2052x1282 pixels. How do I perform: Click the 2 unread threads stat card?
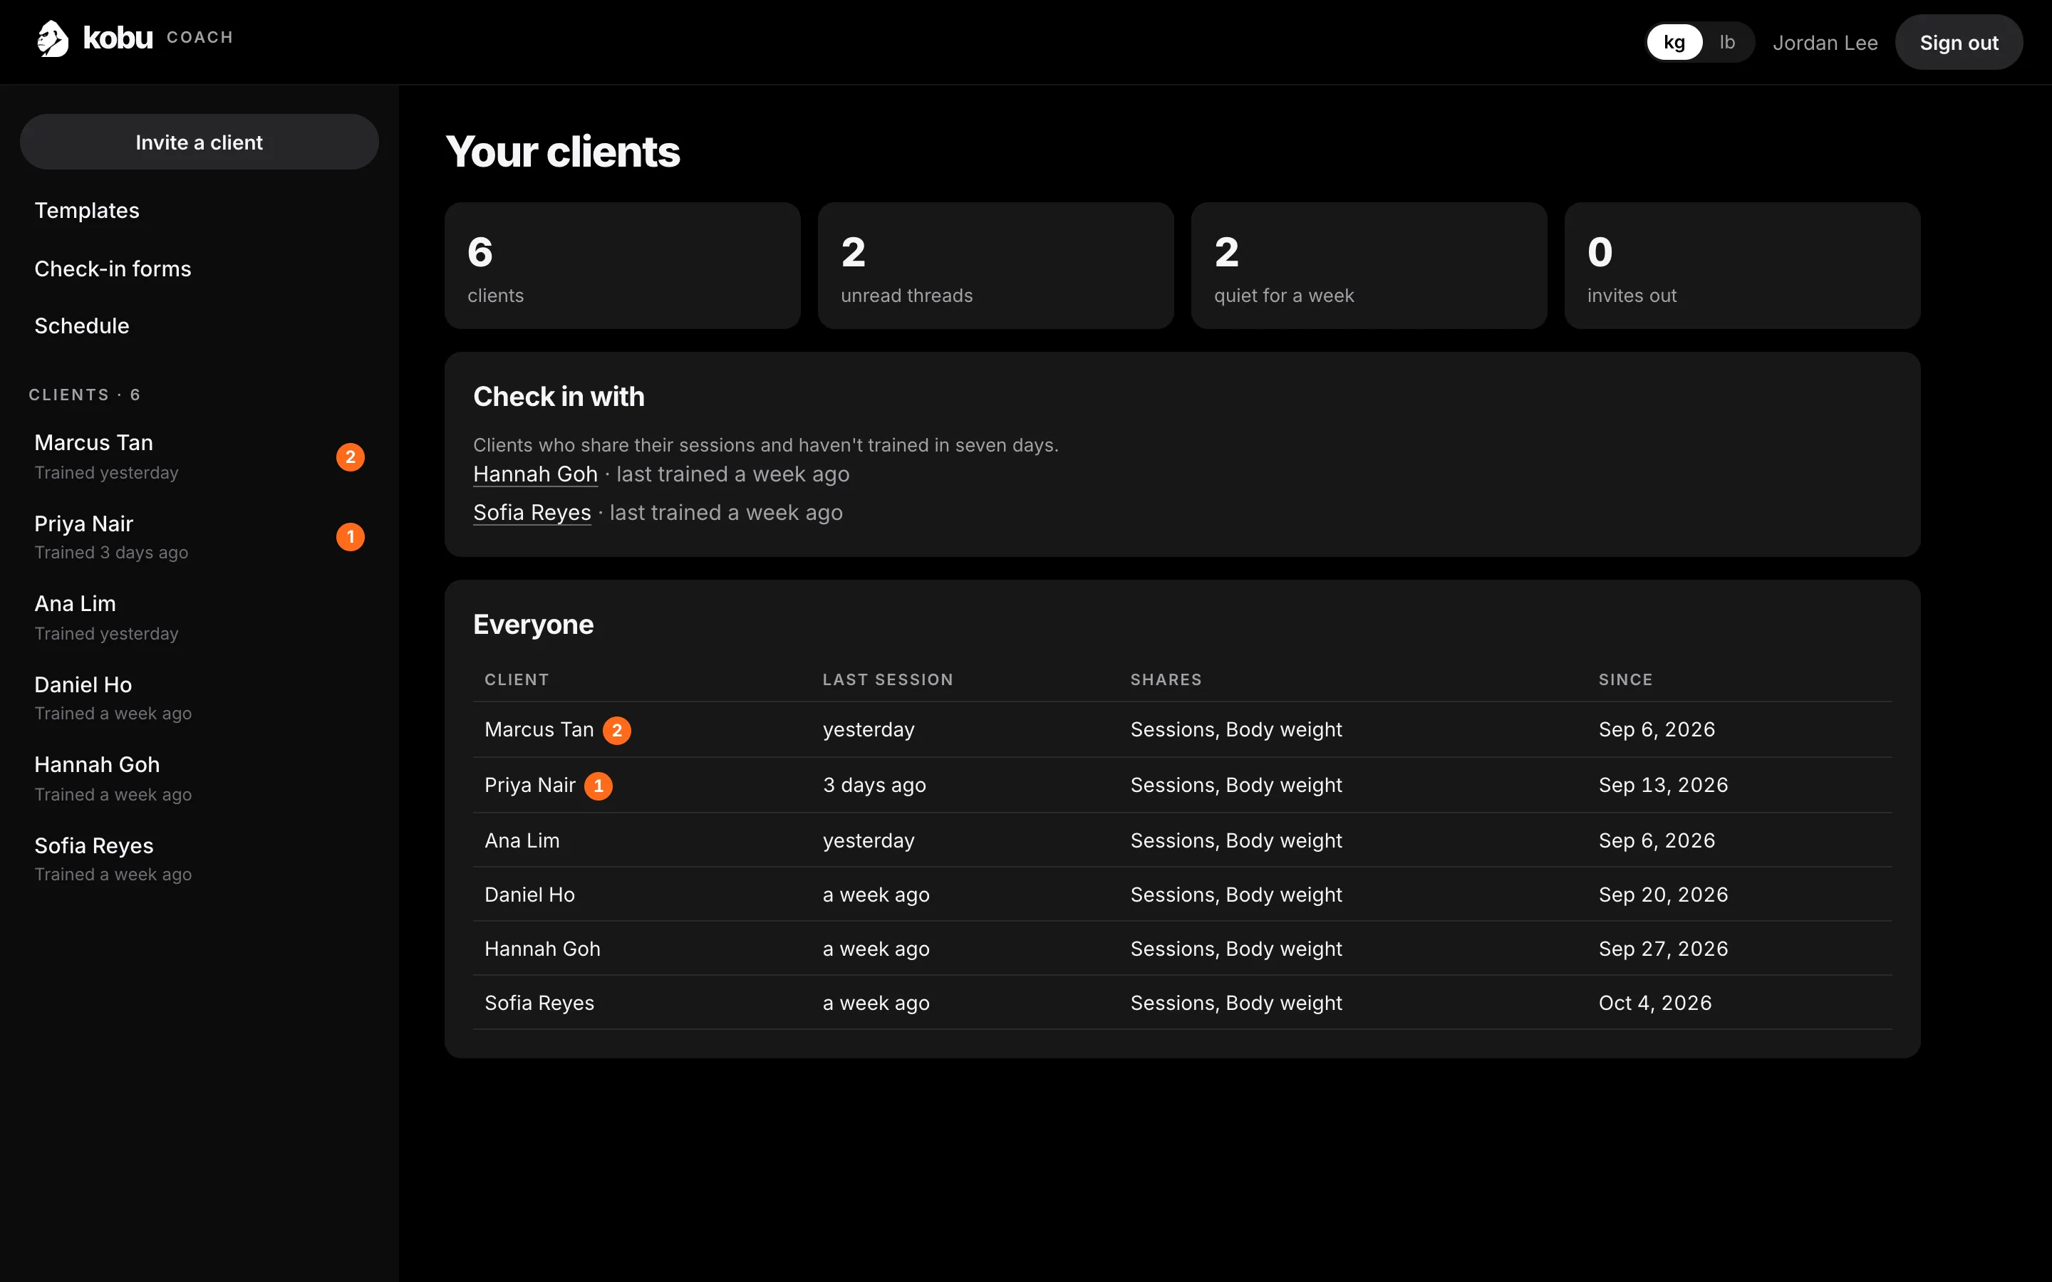coord(995,266)
